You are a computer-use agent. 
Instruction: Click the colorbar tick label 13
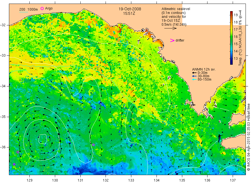pos(235,58)
